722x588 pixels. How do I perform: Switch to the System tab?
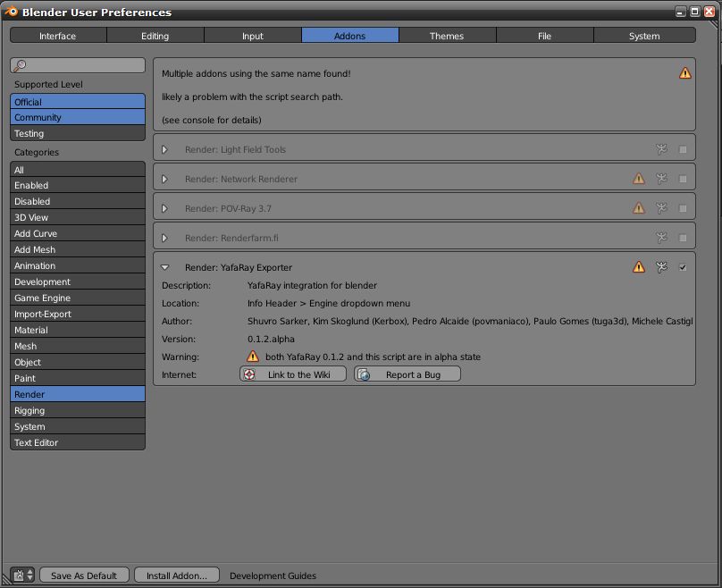644,36
